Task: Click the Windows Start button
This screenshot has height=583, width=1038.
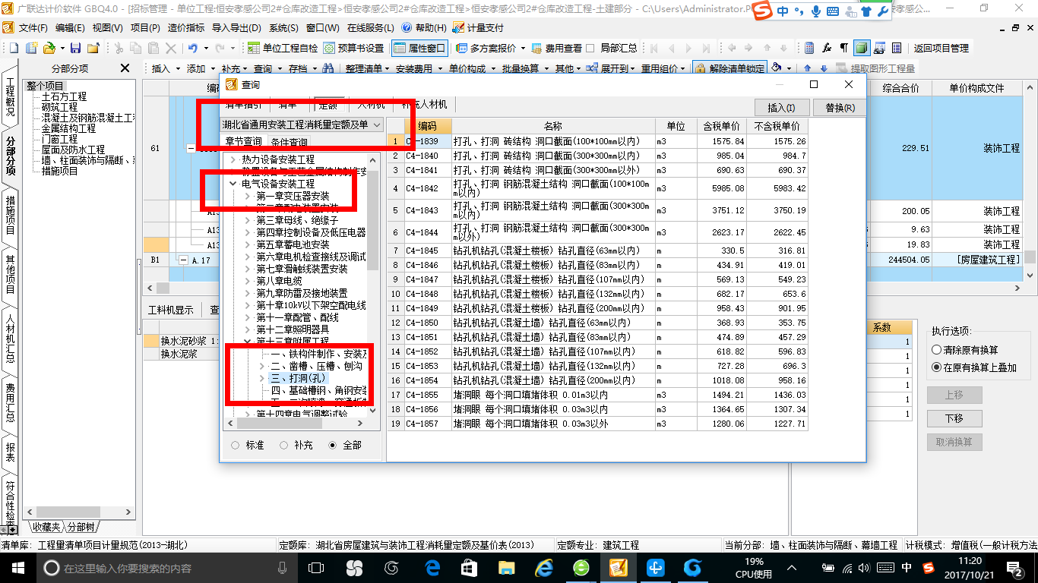Action: (17, 568)
